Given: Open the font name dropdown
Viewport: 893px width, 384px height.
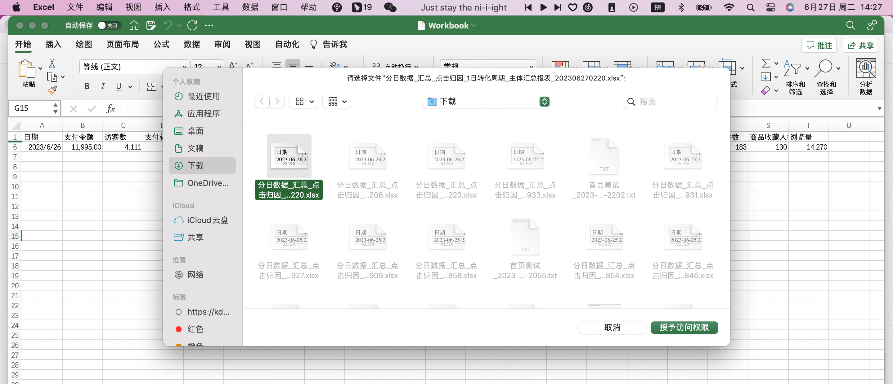Looking at the screenshot, I should [x=184, y=66].
